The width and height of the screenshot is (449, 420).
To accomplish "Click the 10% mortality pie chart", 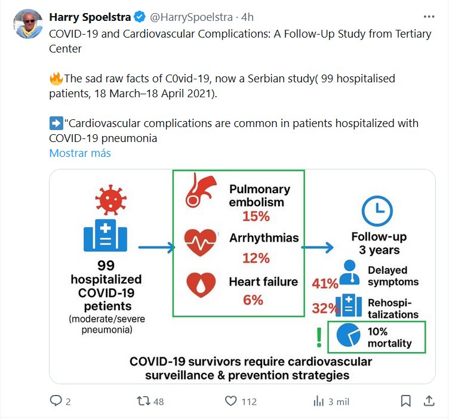I will coord(349,336).
